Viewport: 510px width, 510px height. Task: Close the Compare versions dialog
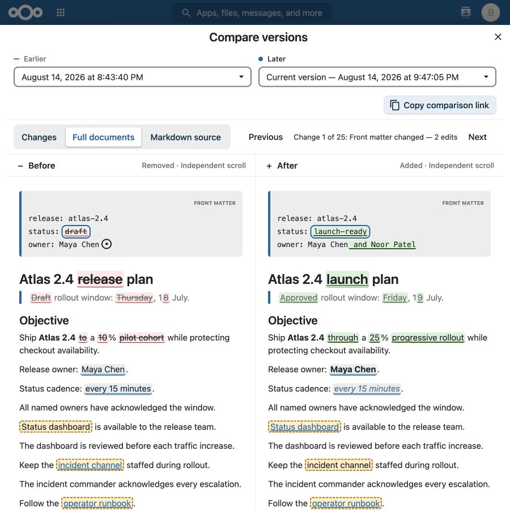point(498,37)
